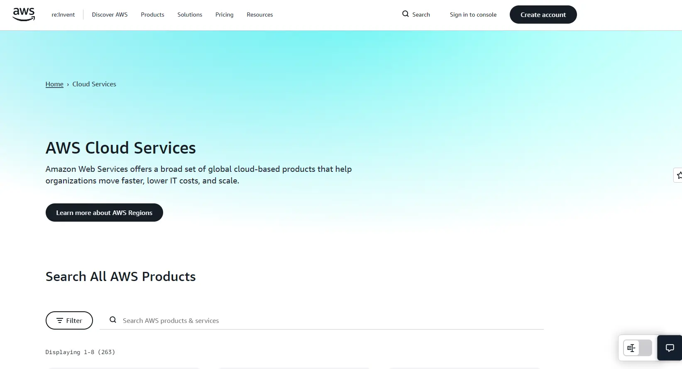Click the star feedback tab on right edge
The height and width of the screenshot is (369, 682).
[678, 175]
